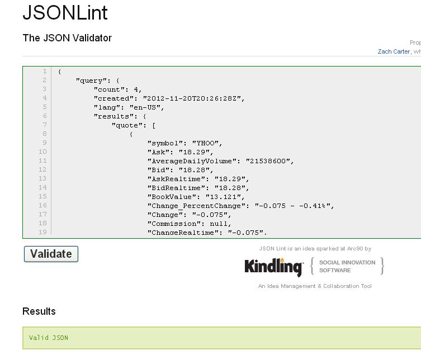This screenshot has height=355, width=421.
Task: Click the Arc90 credit text
Action: click(x=315, y=249)
